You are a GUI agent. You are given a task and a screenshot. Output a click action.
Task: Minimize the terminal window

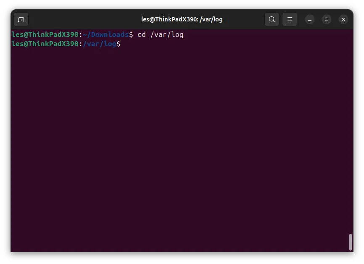click(310, 19)
